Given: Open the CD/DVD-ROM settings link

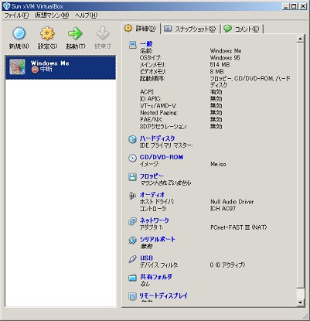Looking at the screenshot, I should coord(162,157).
